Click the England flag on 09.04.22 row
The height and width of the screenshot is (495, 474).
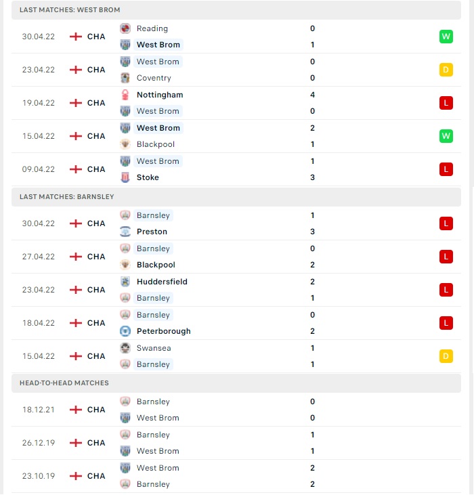tap(76, 169)
